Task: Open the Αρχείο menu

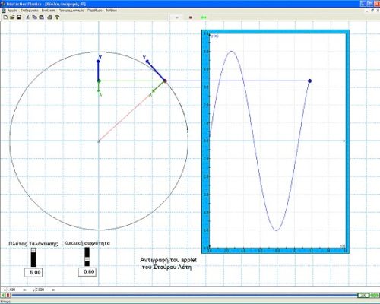Action: point(12,11)
